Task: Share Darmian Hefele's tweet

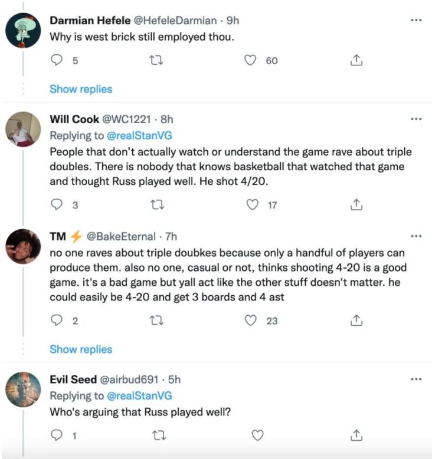Action: click(x=356, y=60)
